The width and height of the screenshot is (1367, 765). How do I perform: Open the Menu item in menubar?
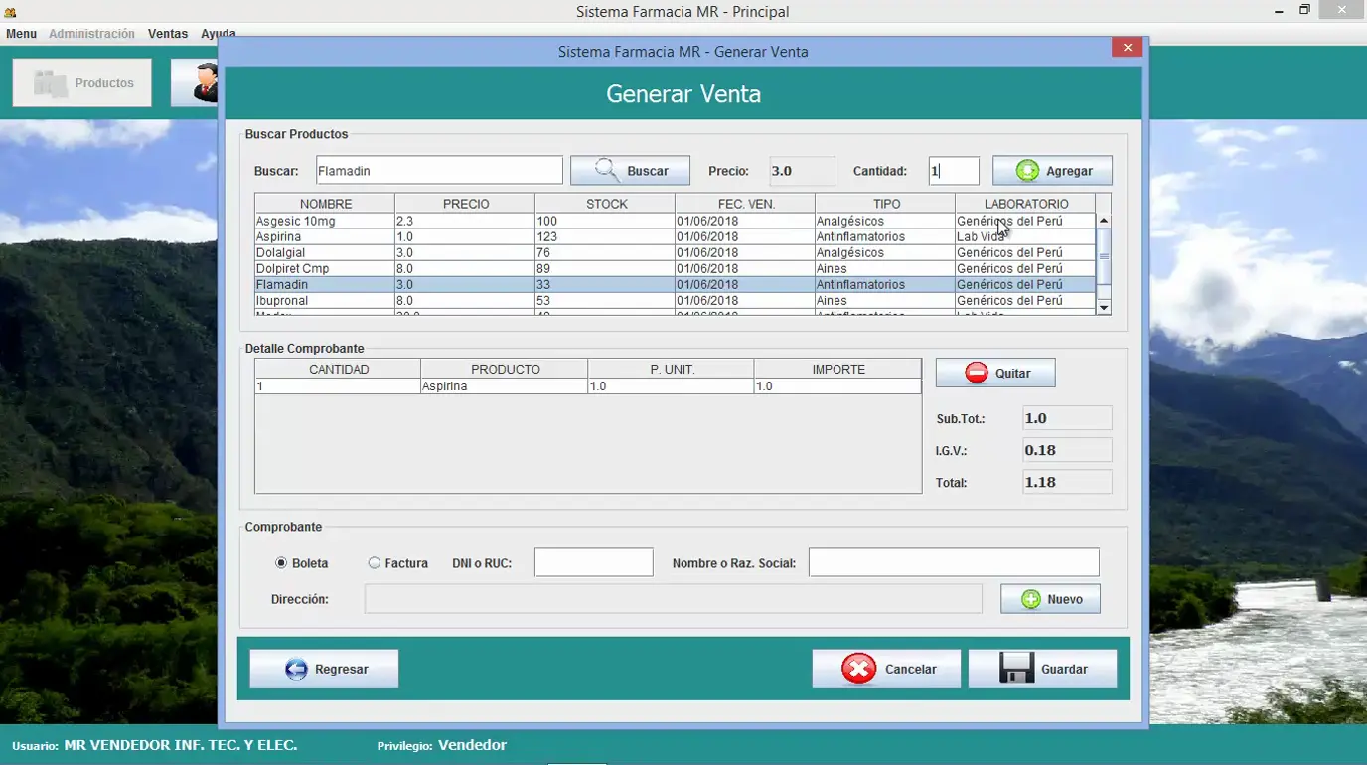21,34
